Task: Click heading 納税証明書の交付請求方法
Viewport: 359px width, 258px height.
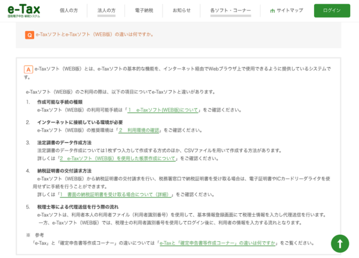Action: [65, 171]
